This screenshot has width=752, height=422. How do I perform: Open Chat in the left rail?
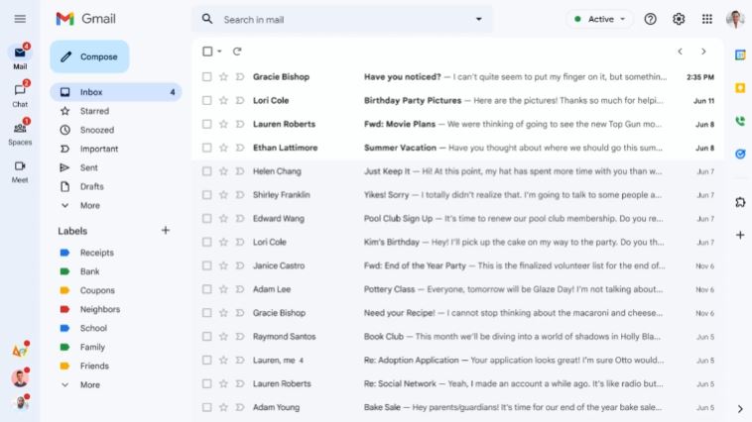click(x=20, y=93)
